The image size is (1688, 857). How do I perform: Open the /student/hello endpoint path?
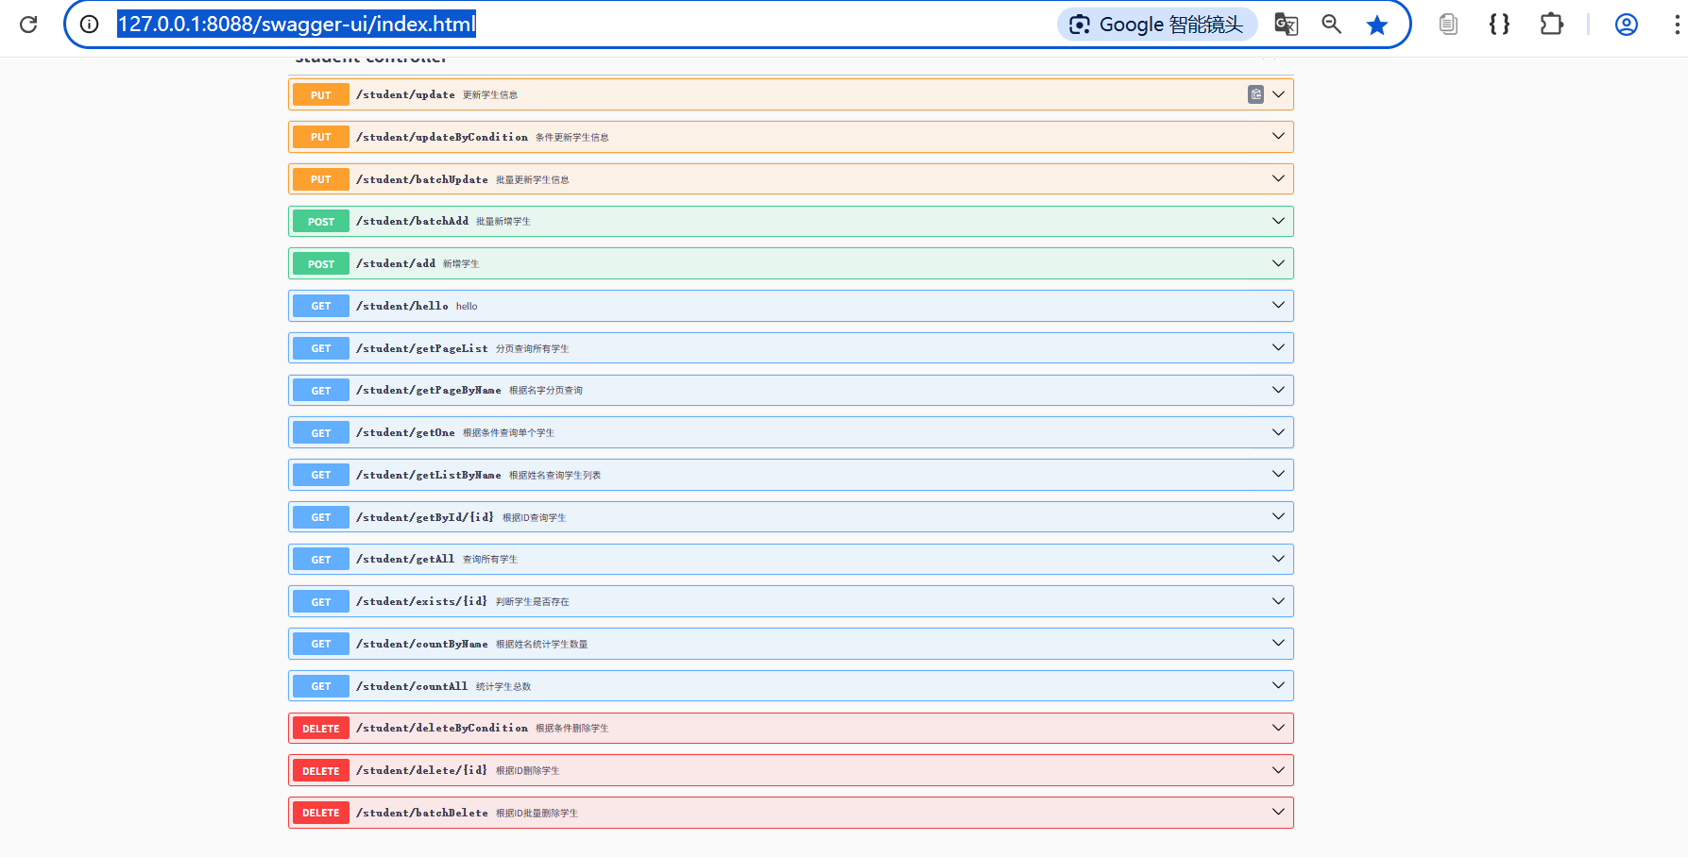(402, 306)
